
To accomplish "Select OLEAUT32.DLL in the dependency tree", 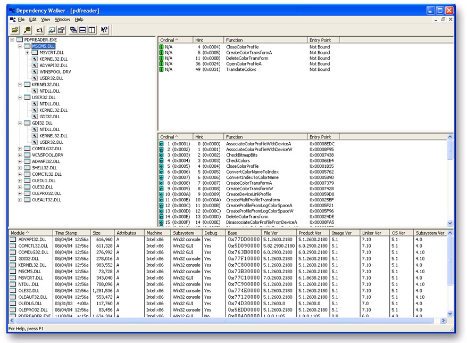I will coord(46,200).
